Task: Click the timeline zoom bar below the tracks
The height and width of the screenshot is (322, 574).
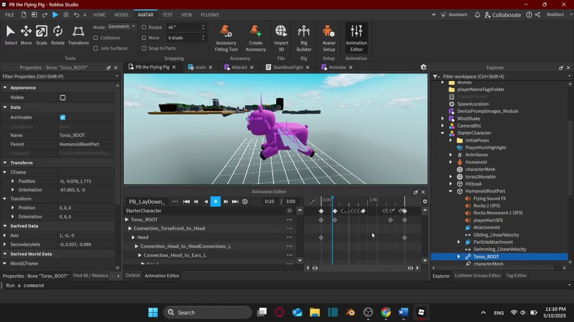Action: click(x=362, y=268)
